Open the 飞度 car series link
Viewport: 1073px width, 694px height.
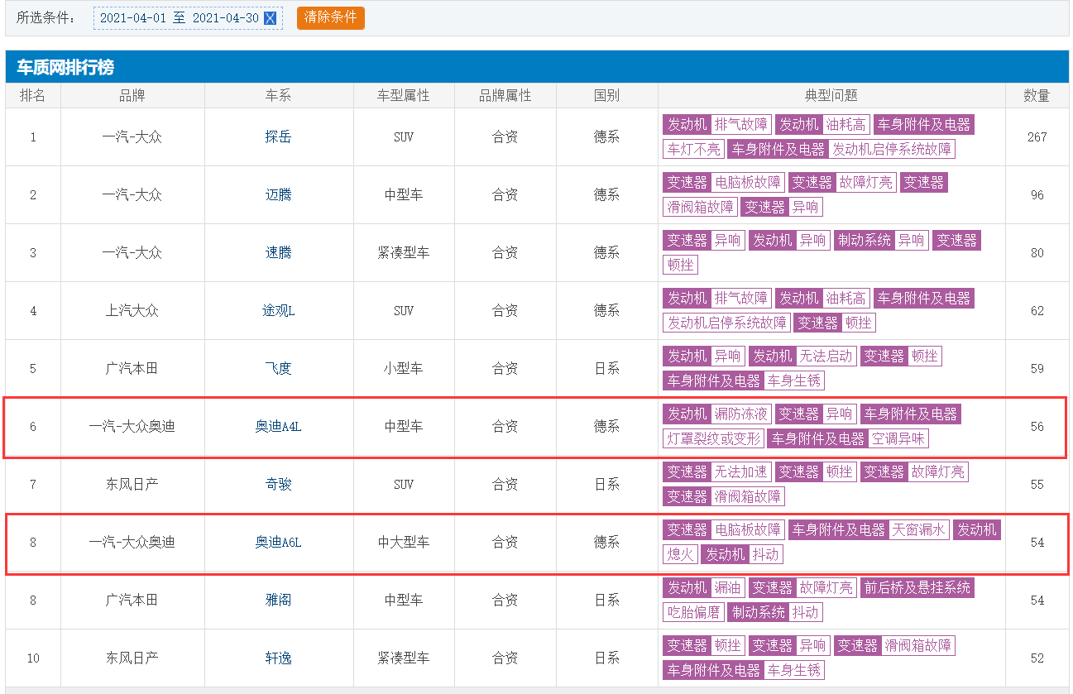tap(279, 369)
